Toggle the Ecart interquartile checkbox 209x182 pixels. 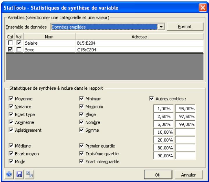(82, 161)
